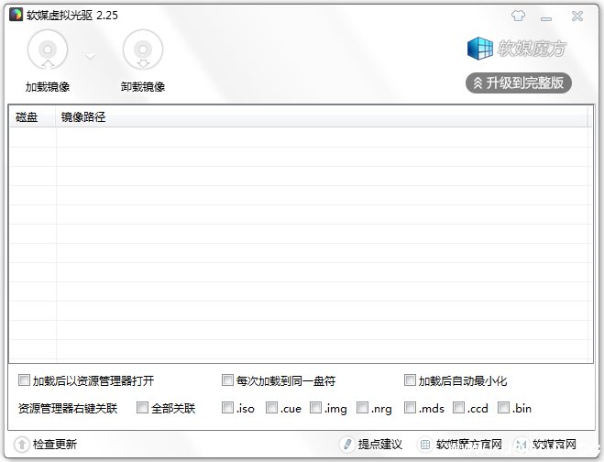Click the 加载镜像 (load image) disc icon
The image size is (604, 462).
[48, 50]
